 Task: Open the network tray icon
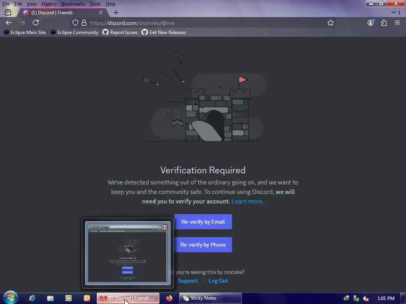pos(356,298)
